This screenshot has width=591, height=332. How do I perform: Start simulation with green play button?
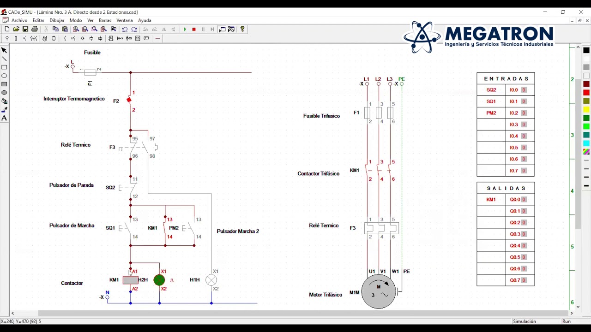pos(185,29)
